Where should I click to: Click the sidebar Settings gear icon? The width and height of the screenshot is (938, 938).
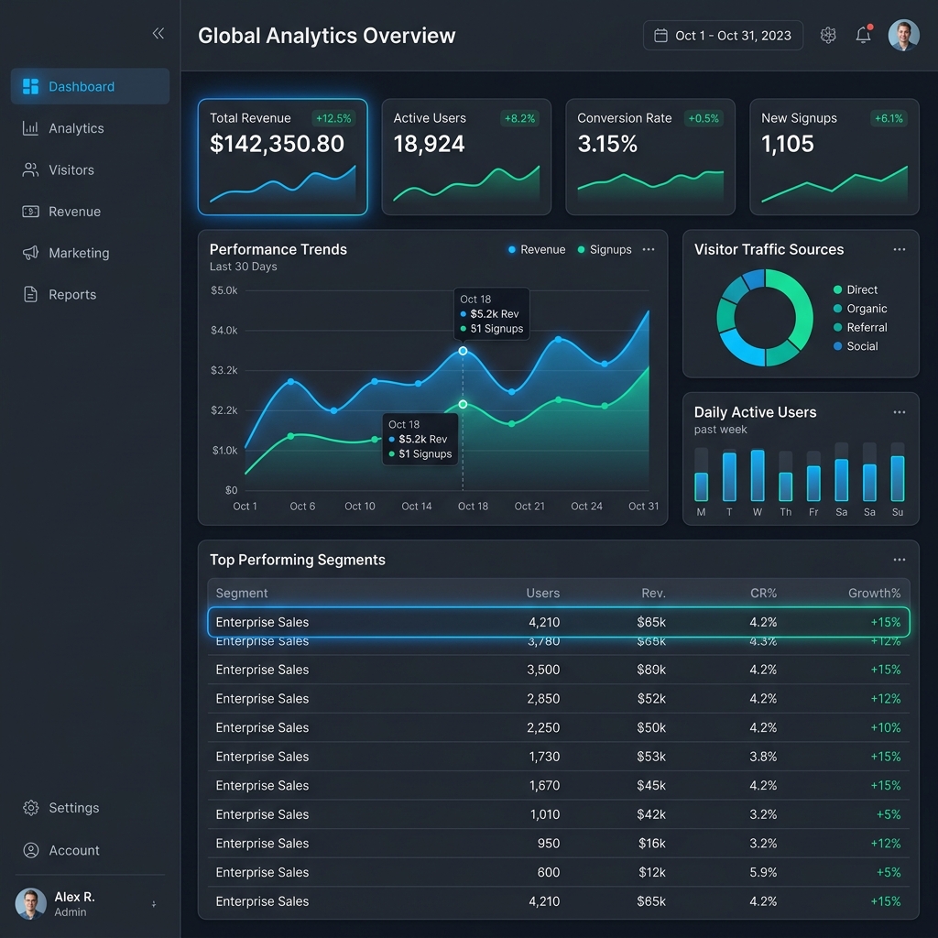click(30, 808)
